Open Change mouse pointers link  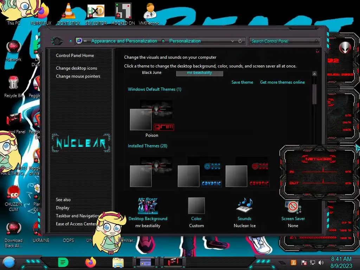pyautogui.click(x=78, y=76)
